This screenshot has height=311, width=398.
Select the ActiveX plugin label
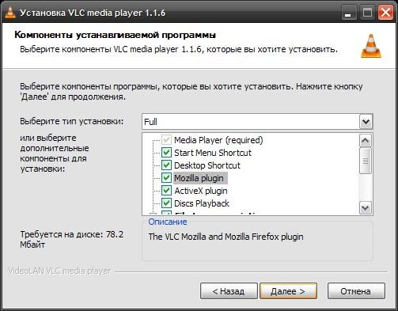pyautogui.click(x=201, y=191)
